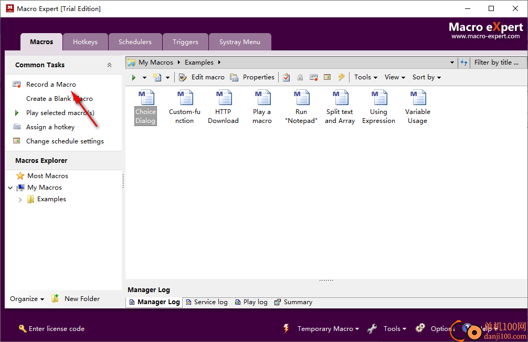Collapse the My Macros tree node

coord(10,188)
